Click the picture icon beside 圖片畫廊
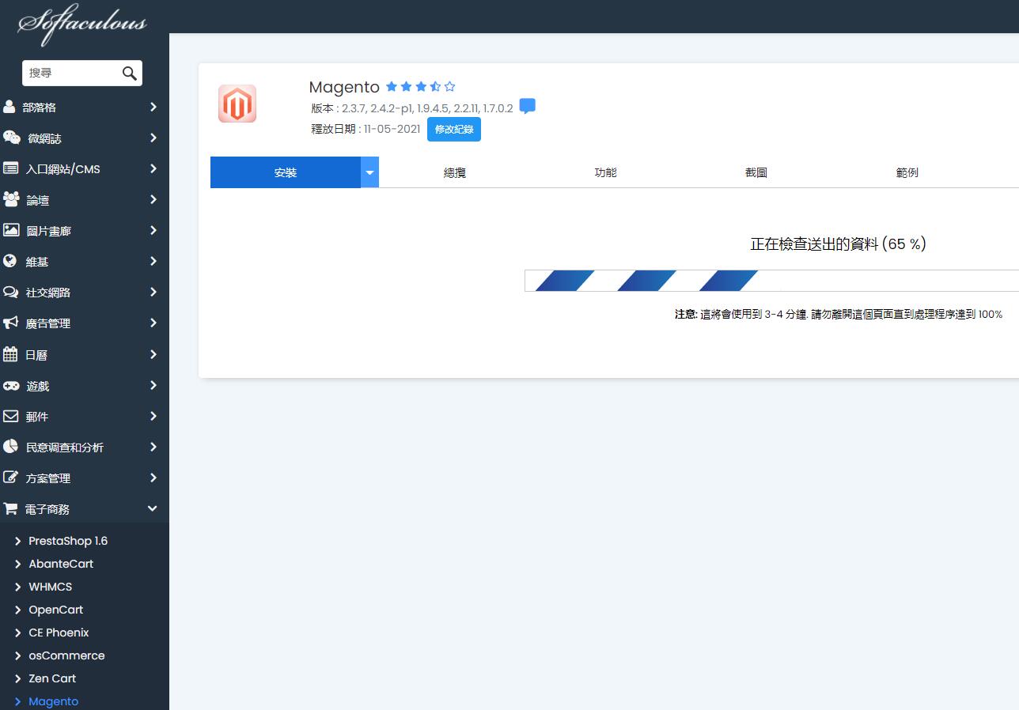This screenshot has height=710, width=1019. tap(11, 230)
